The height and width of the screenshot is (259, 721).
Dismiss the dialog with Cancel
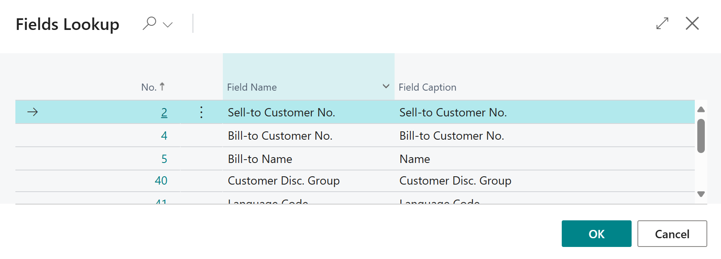click(672, 234)
